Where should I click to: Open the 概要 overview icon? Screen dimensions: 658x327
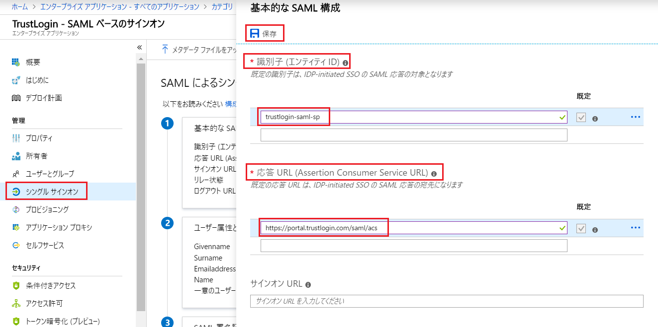coord(16,62)
